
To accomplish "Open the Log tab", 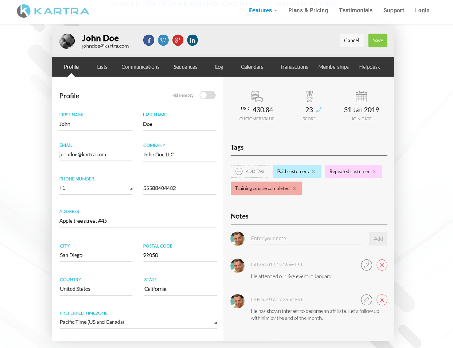I will pyautogui.click(x=219, y=67).
